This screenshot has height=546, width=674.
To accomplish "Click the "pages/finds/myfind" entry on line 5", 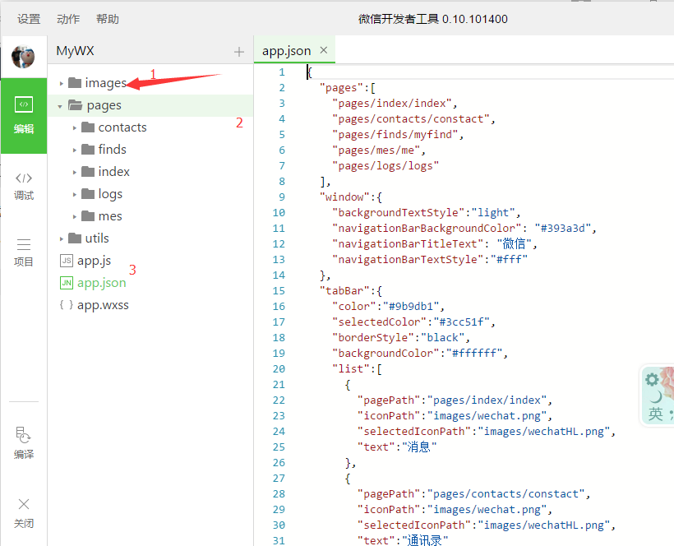I will pyautogui.click(x=395, y=135).
